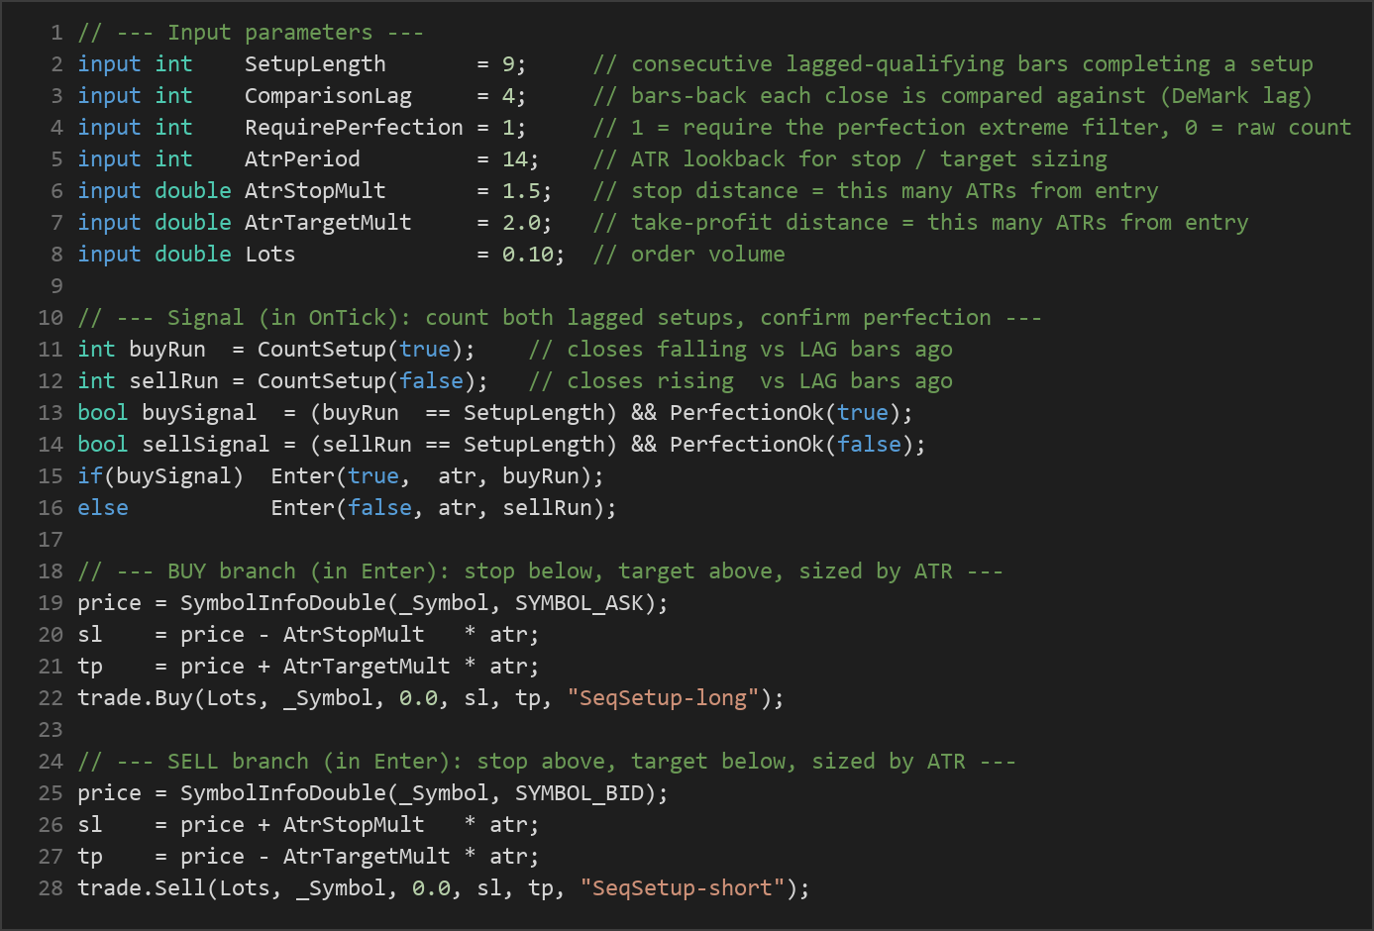Image resolution: width=1374 pixels, height=931 pixels.
Task: Click the 0.10 value for Lots
Action: tap(528, 255)
